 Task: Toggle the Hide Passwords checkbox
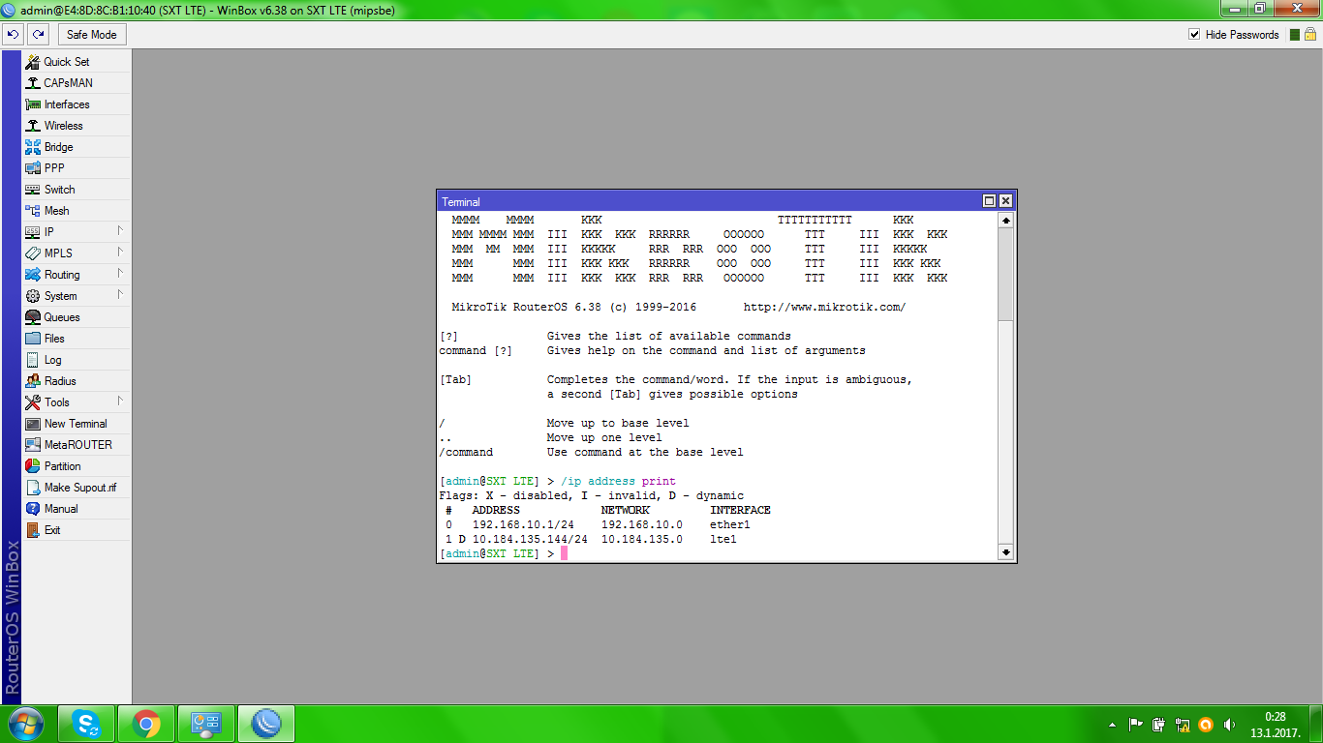click(1194, 35)
